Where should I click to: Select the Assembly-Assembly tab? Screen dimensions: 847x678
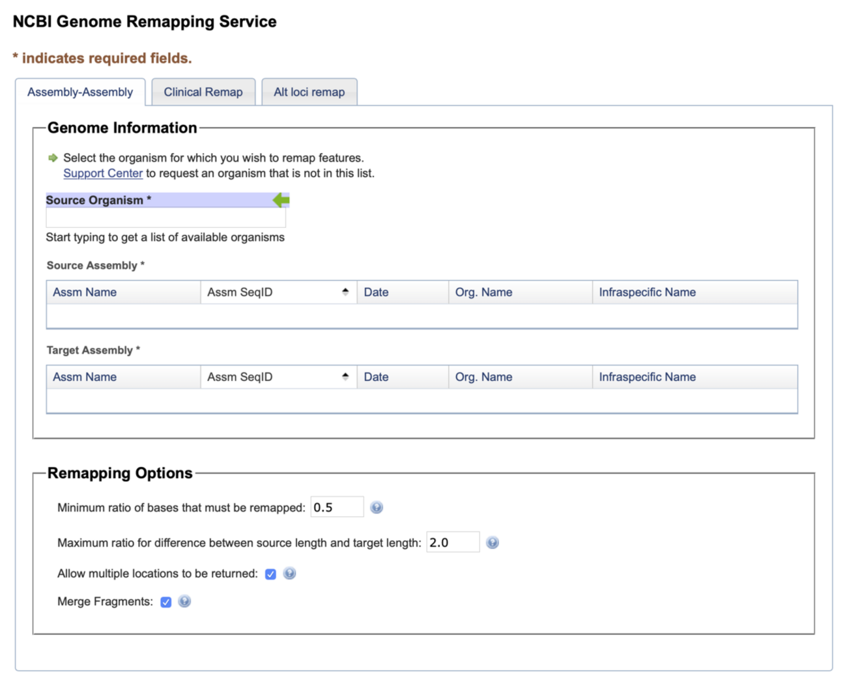80,92
